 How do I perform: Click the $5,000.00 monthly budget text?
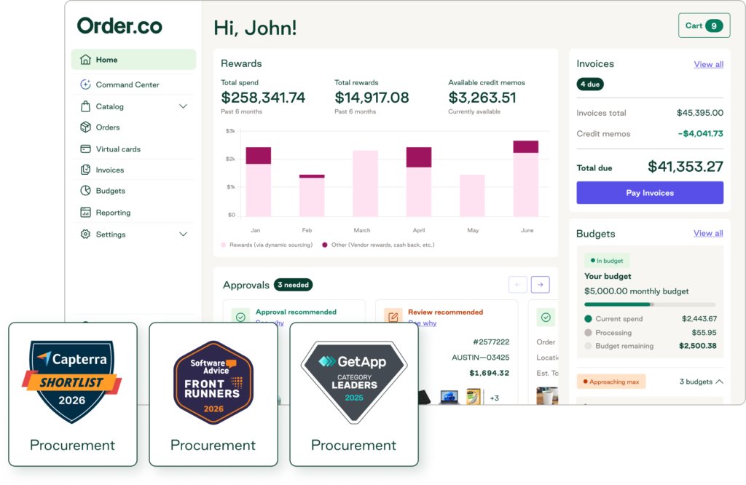pos(637,291)
